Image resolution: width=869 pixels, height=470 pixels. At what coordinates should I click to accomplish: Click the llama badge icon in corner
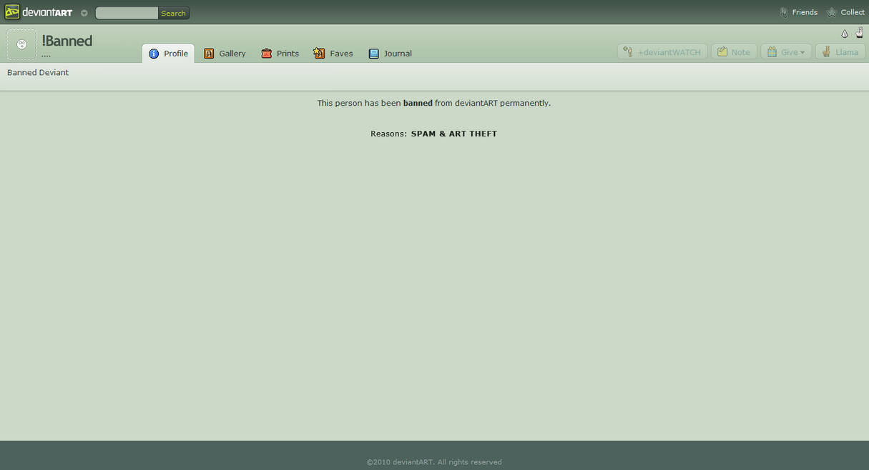point(859,33)
